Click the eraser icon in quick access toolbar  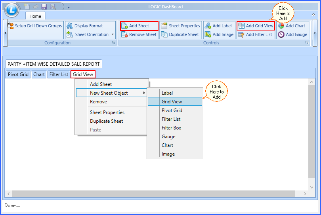coord(36,7)
